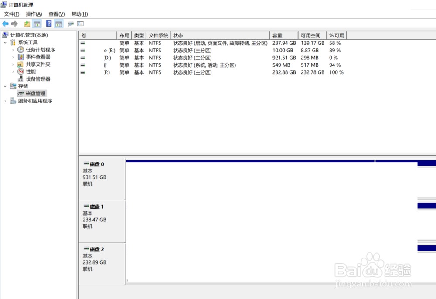Select 计算机管理(本地) root tree item
This screenshot has width=436, height=299.
tap(29, 35)
